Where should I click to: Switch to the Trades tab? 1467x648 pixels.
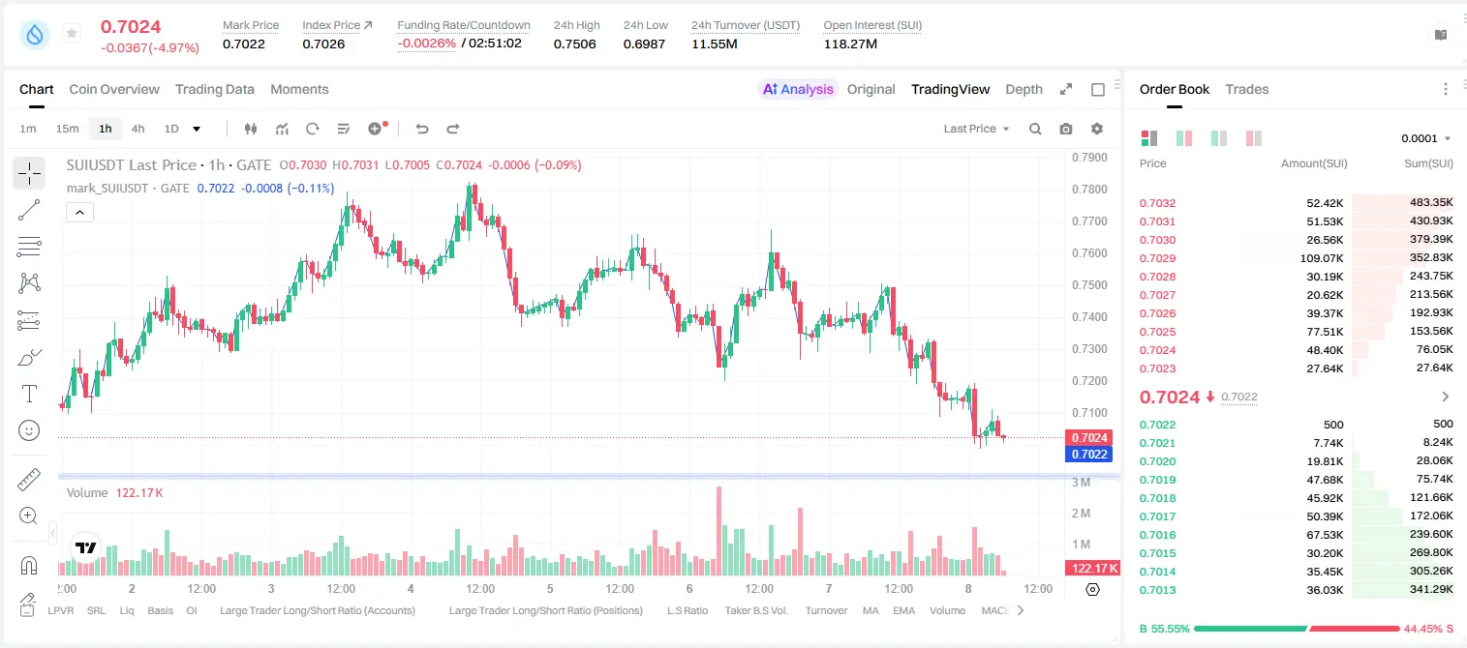1246,89
